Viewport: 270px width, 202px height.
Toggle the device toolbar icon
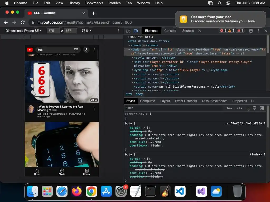point(136,31)
